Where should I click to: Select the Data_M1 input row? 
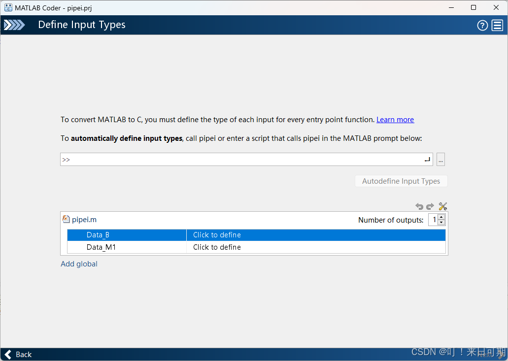pos(256,247)
